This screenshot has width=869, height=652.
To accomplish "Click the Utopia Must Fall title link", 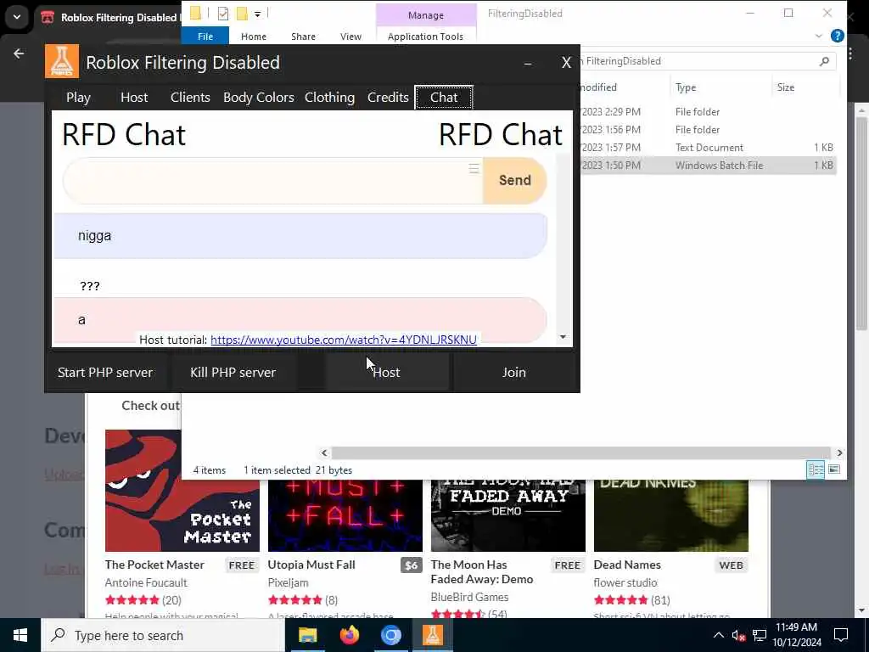I will pos(311,565).
